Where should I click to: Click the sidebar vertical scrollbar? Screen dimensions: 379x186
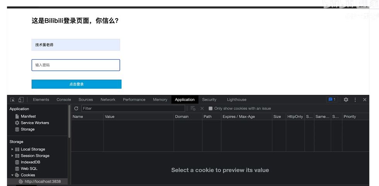70,121
